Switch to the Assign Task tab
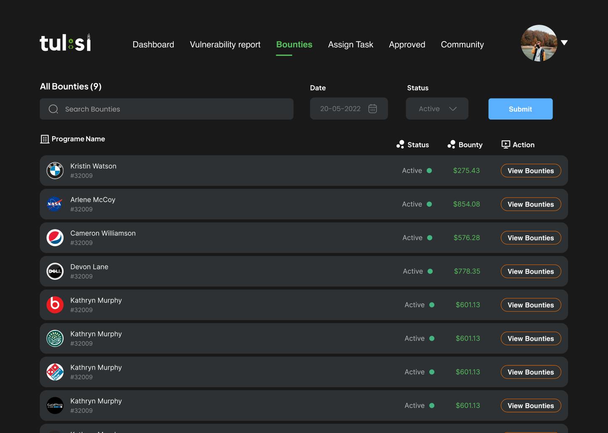The image size is (608, 433). (x=351, y=44)
